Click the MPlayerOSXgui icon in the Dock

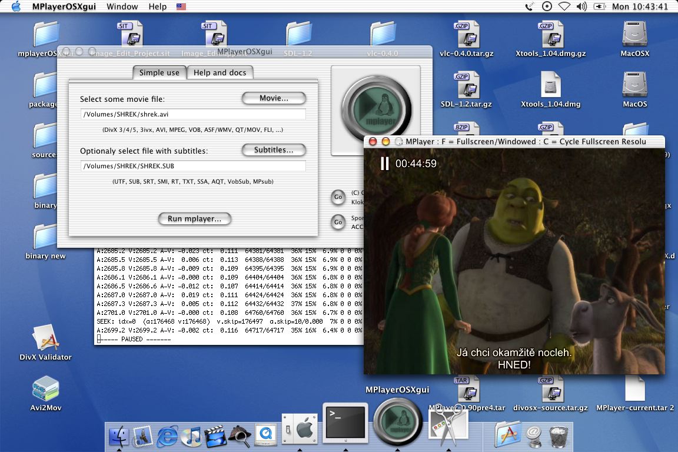pyautogui.click(x=398, y=421)
